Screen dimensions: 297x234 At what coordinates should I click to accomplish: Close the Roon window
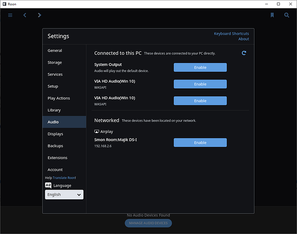[290, 4]
